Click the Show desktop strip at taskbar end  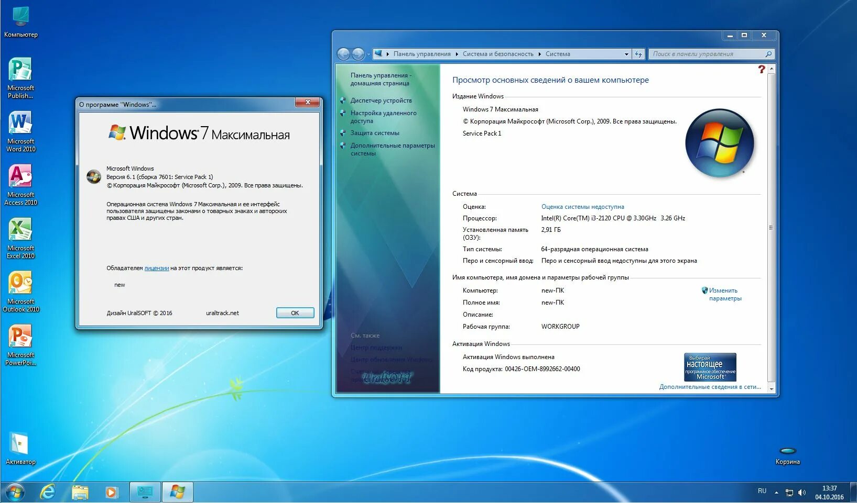853,493
